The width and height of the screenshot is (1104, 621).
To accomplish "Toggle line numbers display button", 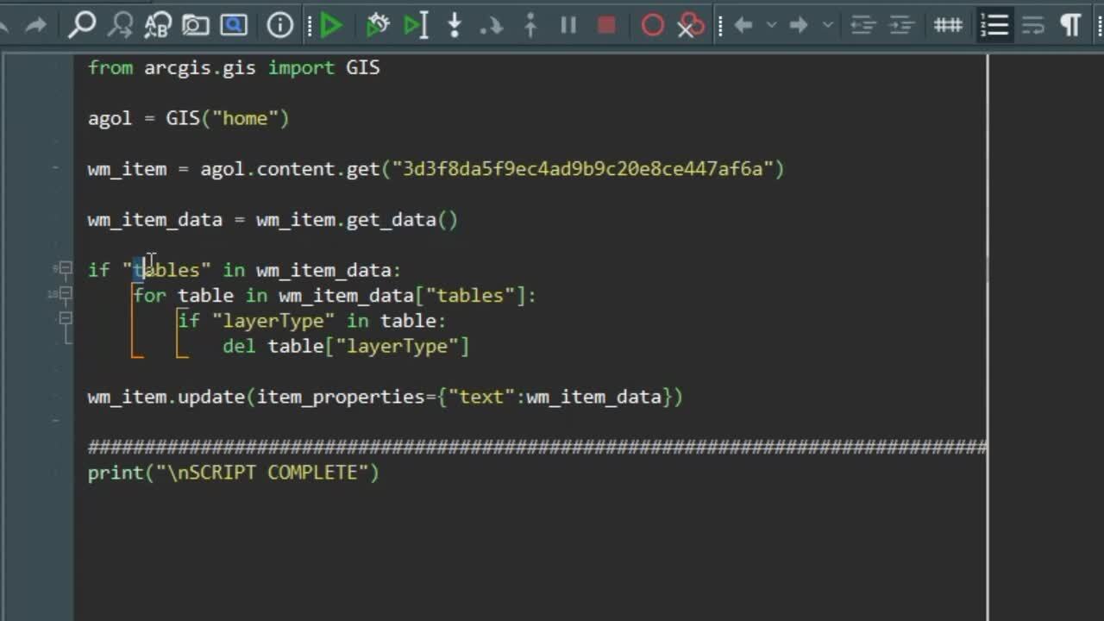I will click(x=994, y=26).
